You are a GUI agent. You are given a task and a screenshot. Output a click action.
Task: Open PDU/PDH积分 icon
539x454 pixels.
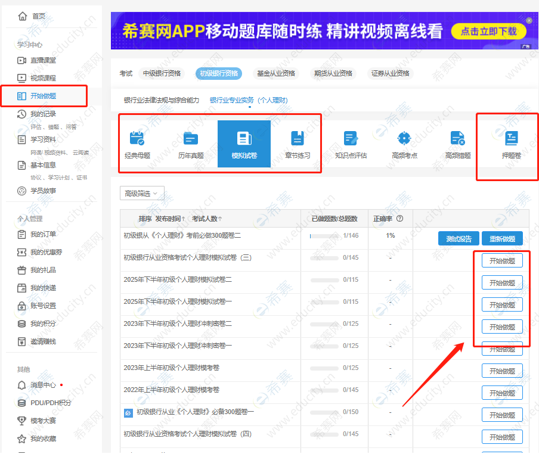pyautogui.click(x=21, y=403)
